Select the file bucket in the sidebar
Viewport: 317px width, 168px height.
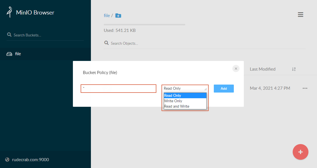point(45,54)
